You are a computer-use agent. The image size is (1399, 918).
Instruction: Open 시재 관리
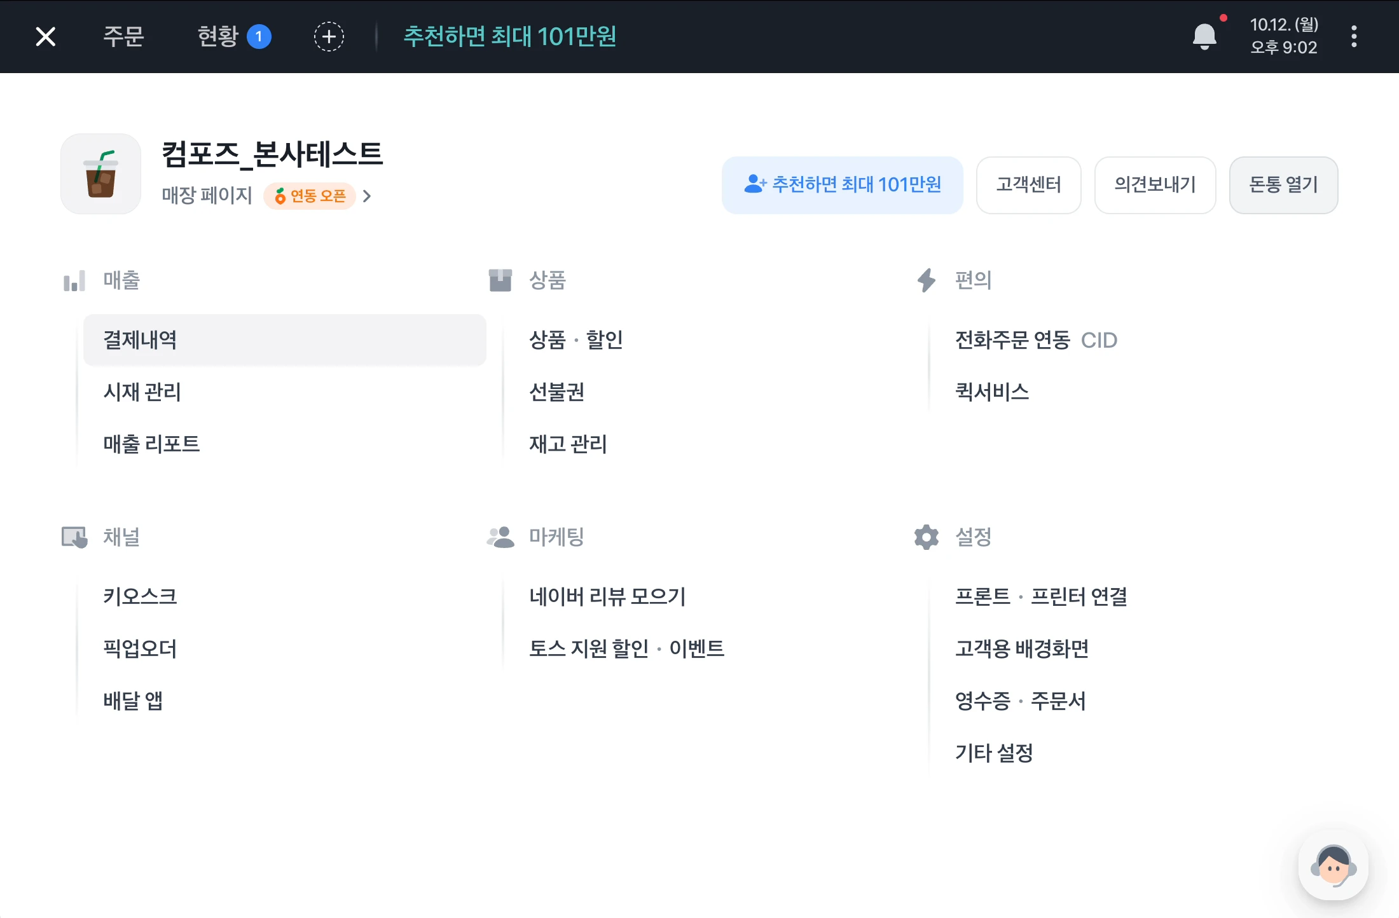coord(142,392)
